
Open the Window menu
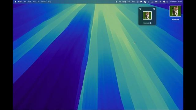point(44,2)
